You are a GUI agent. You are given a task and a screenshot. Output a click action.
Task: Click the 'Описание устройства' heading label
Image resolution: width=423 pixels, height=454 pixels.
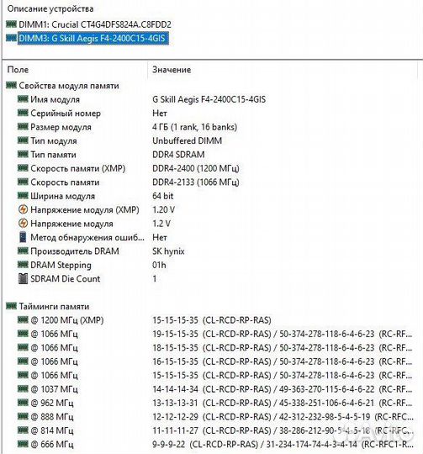[x=50, y=8]
